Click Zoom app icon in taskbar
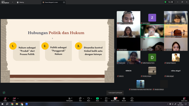The image size is (189, 106). (x=27, y=104)
